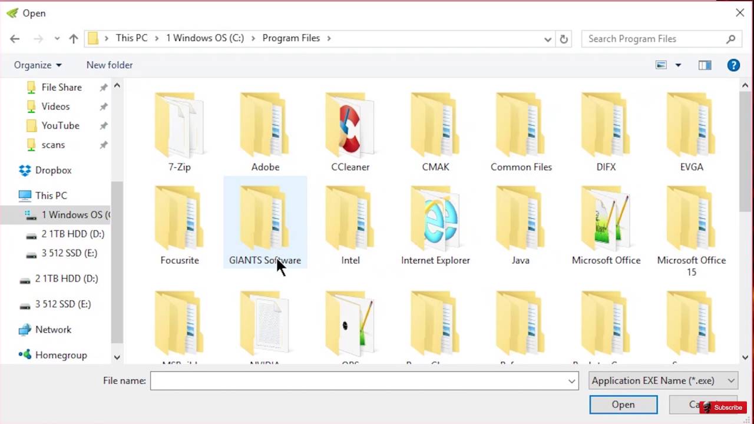Click the pin icon beside YouTube
Viewport: 754px width, 424px height.
click(104, 126)
